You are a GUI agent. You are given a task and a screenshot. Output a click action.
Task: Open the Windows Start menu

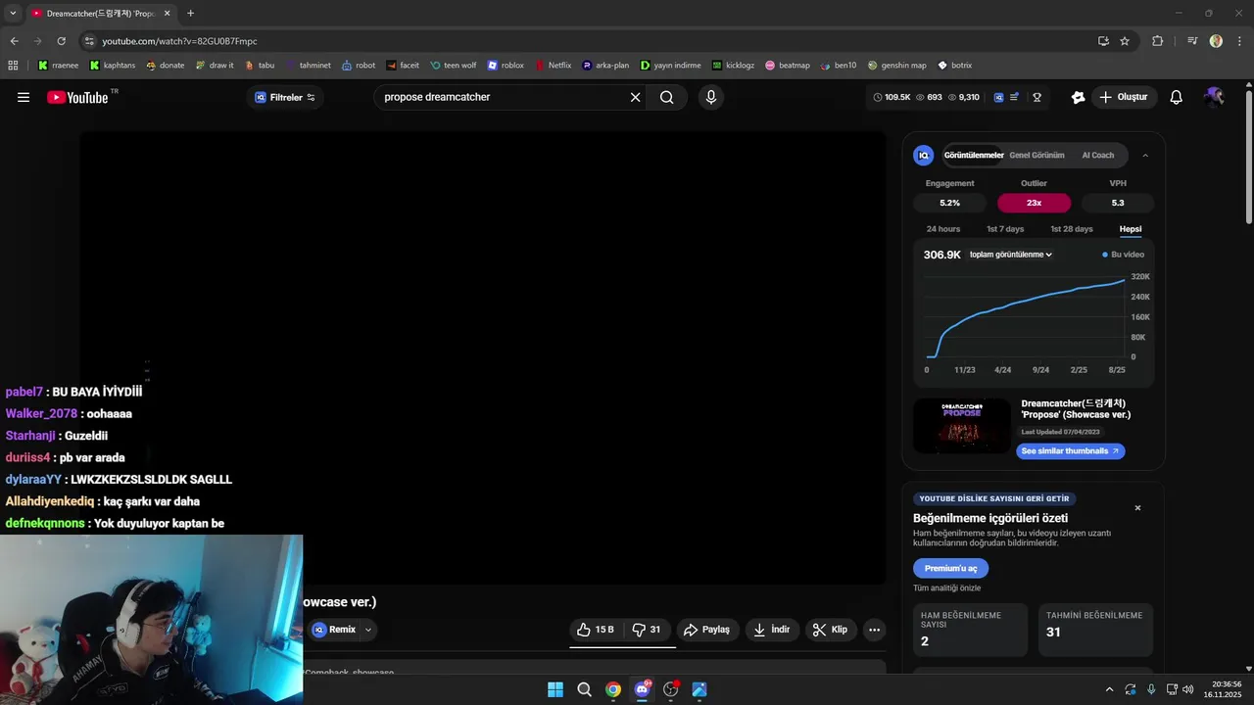(555, 689)
